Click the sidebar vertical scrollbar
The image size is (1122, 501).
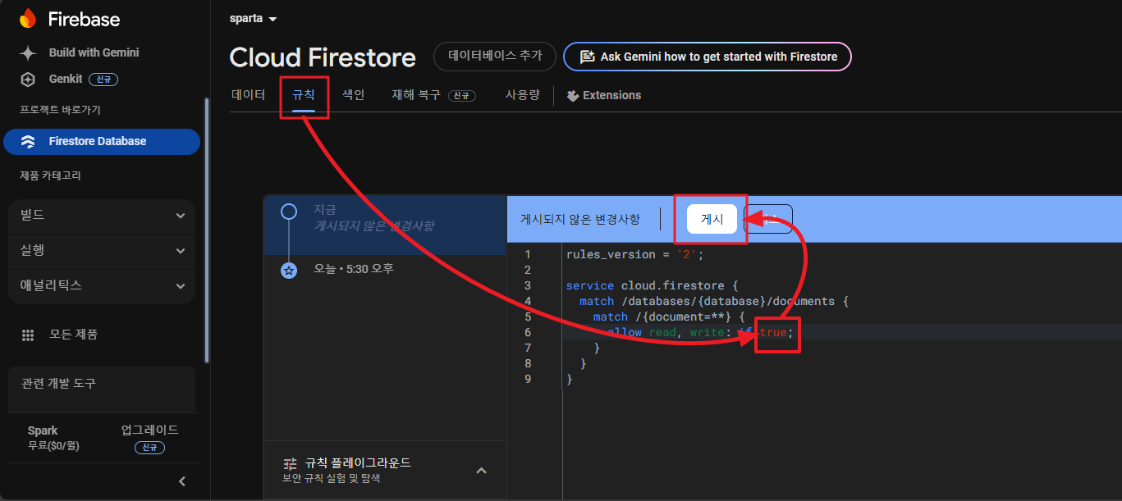[207, 230]
